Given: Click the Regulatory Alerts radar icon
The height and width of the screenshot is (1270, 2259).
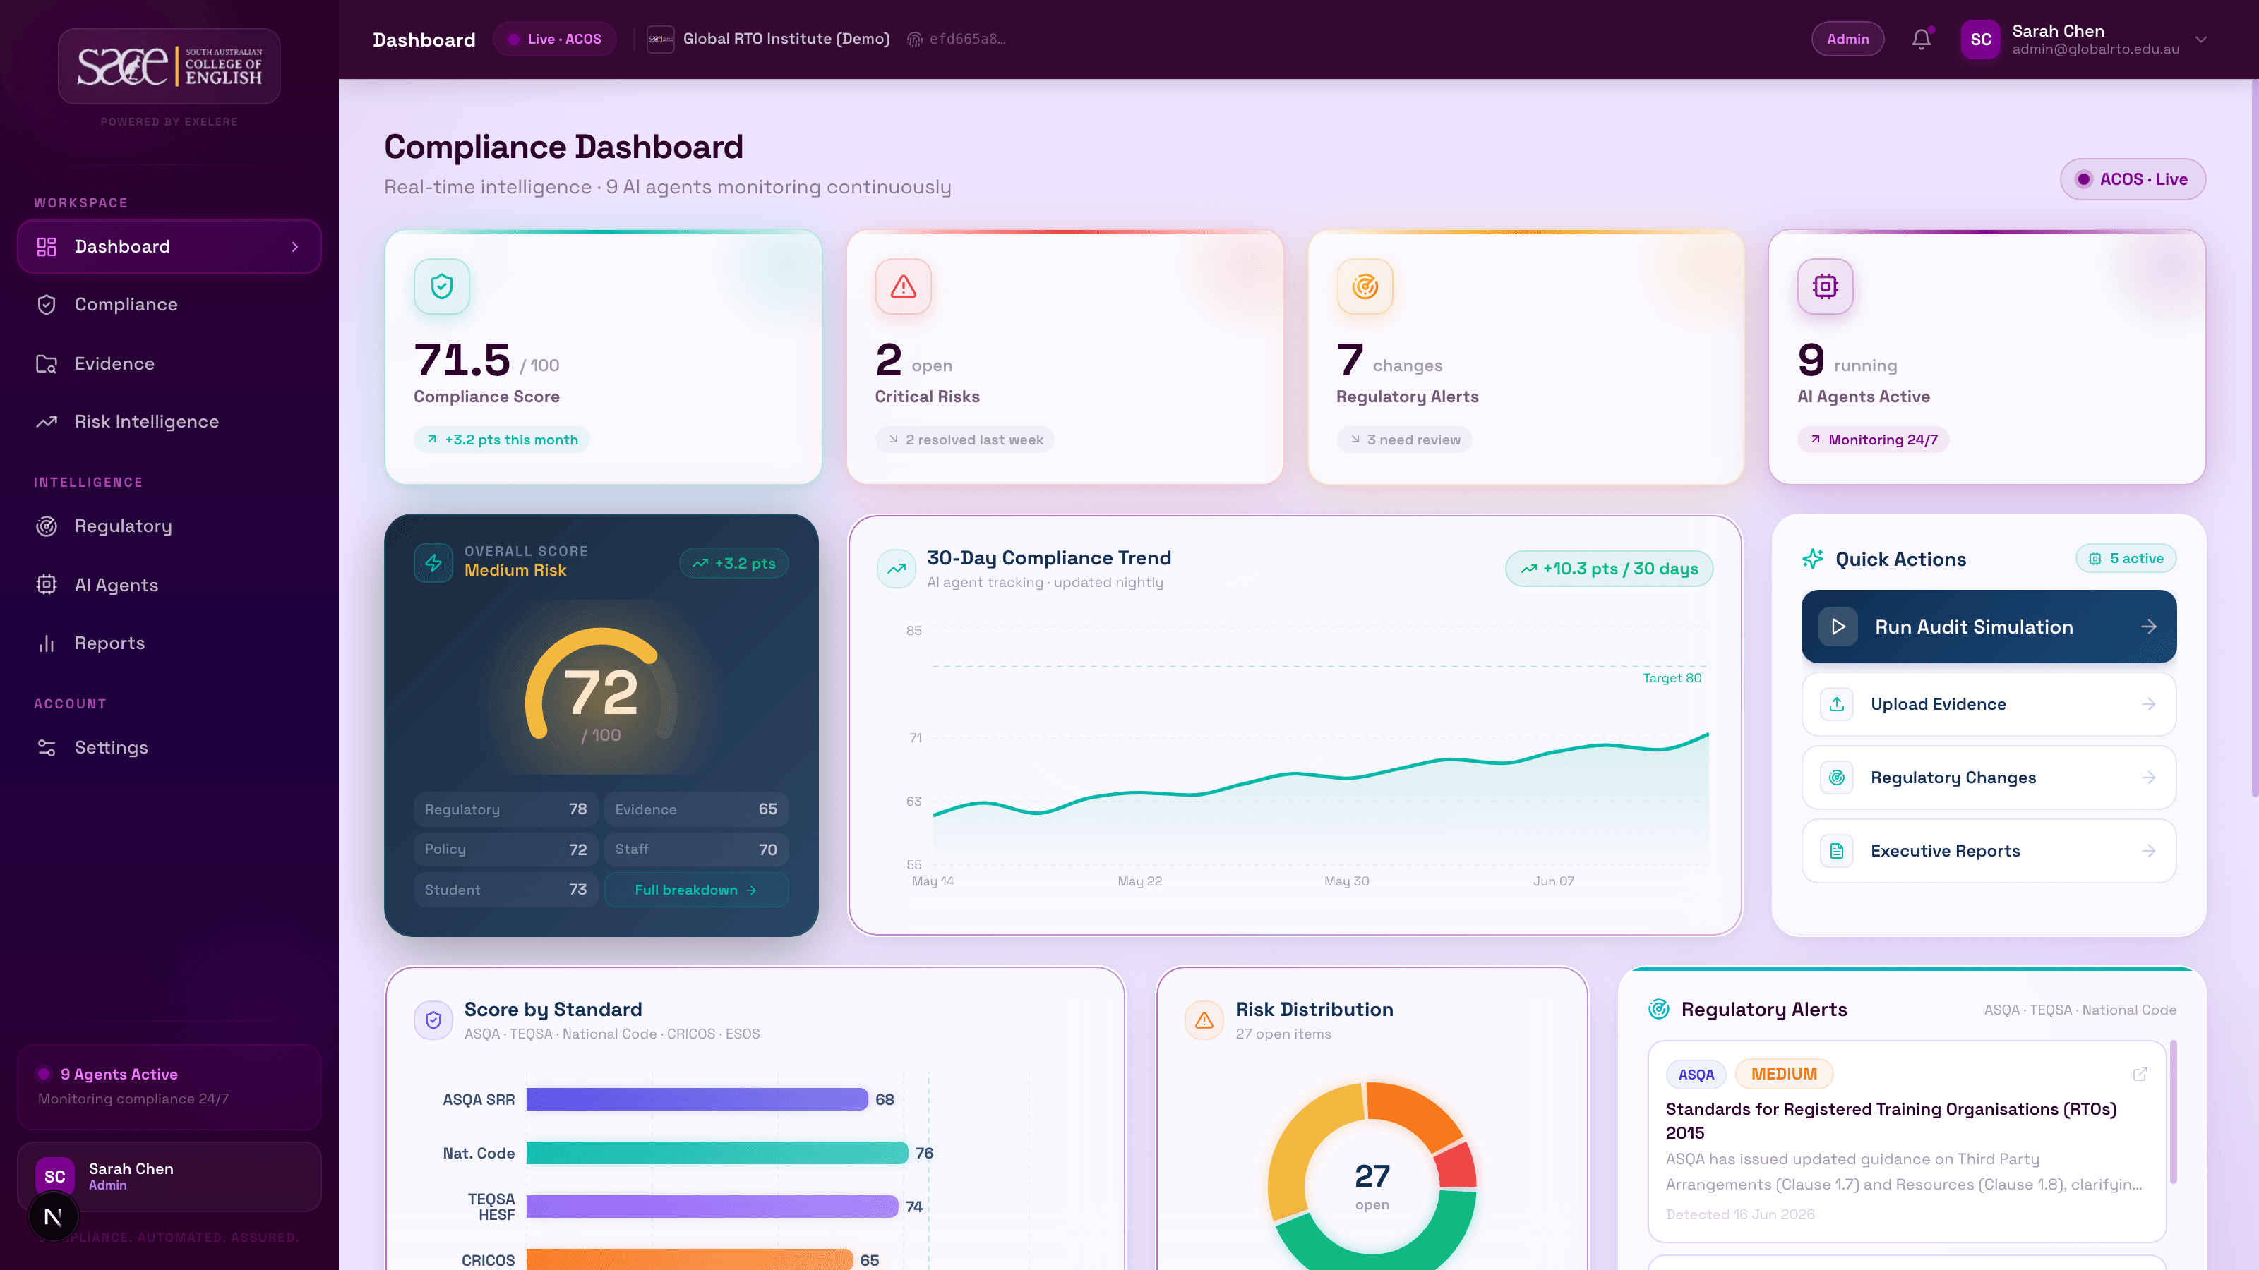Looking at the screenshot, I should tap(1365, 286).
